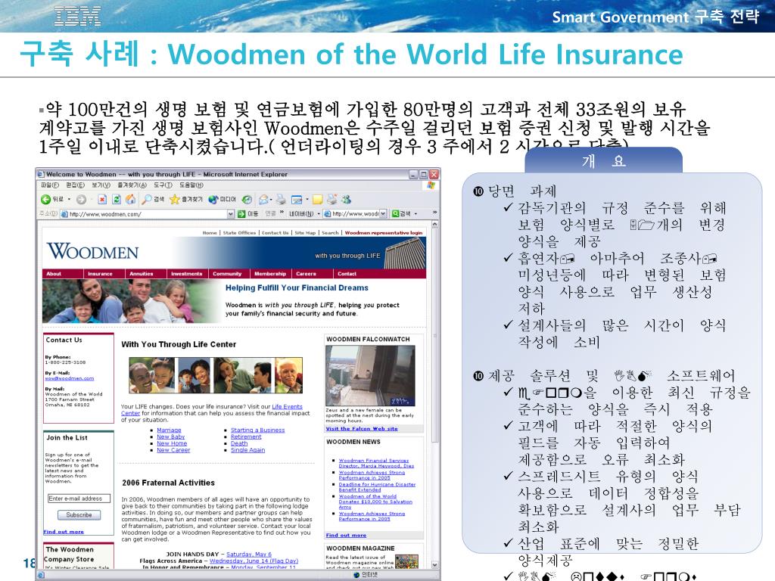
Task: Stop loading with the red X icon
Action: [x=102, y=199]
